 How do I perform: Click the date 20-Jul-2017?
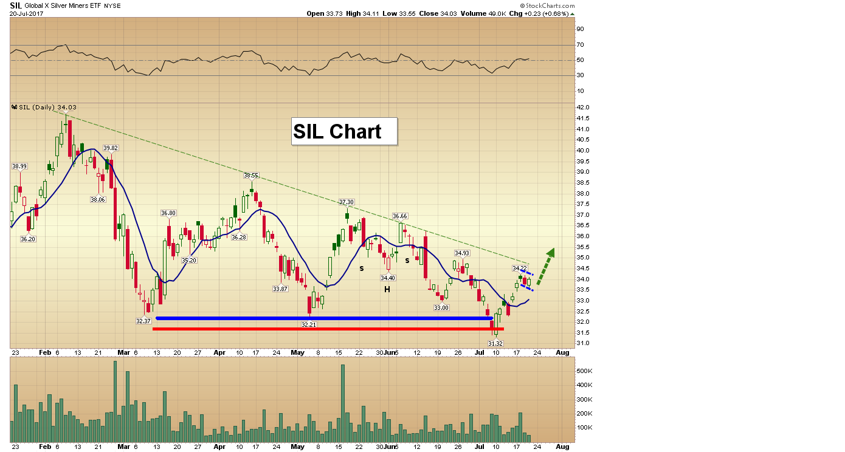[26, 13]
